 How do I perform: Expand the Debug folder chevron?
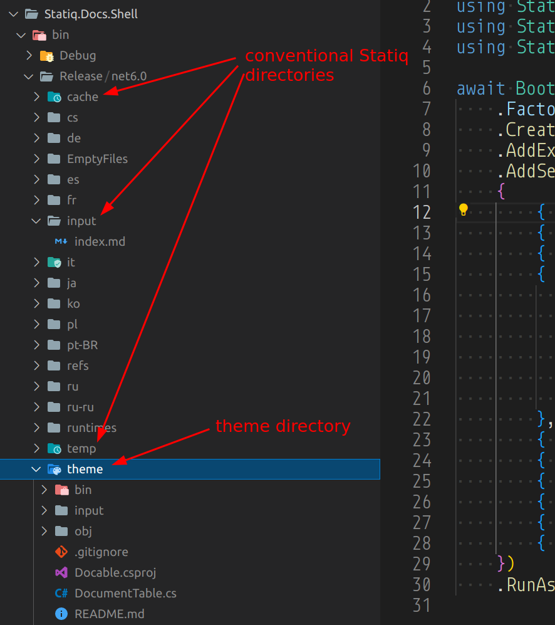click(29, 55)
